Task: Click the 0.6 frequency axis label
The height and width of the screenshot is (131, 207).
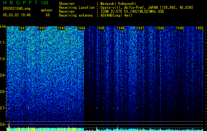Action: pos(3,124)
